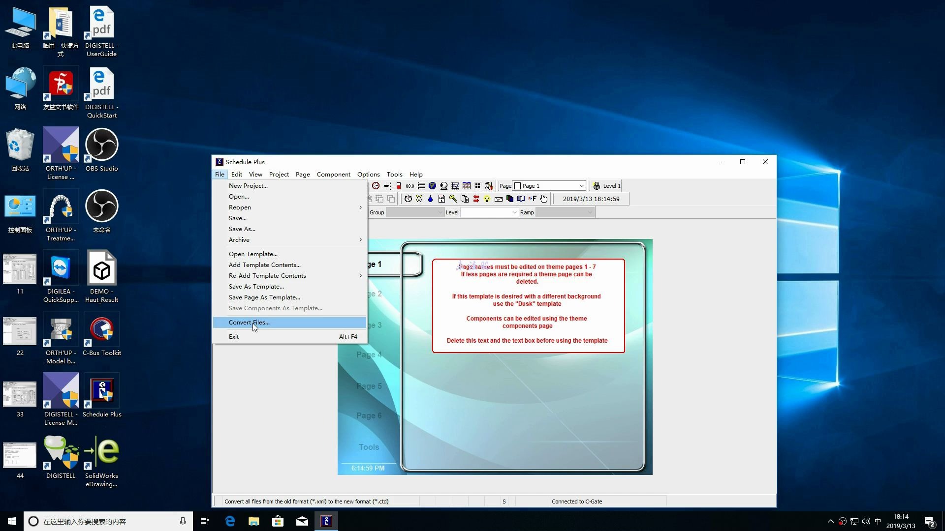Image resolution: width=945 pixels, height=531 pixels.
Task: Select the webcam toolbar icon
Action: click(x=444, y=186)
